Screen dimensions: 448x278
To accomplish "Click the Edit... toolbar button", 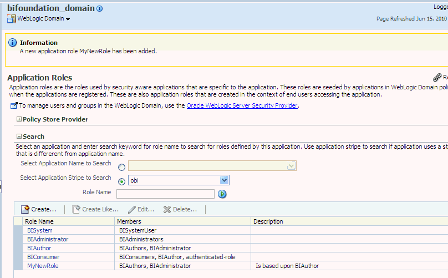I will pyautogui.click(x=141, y=209).
